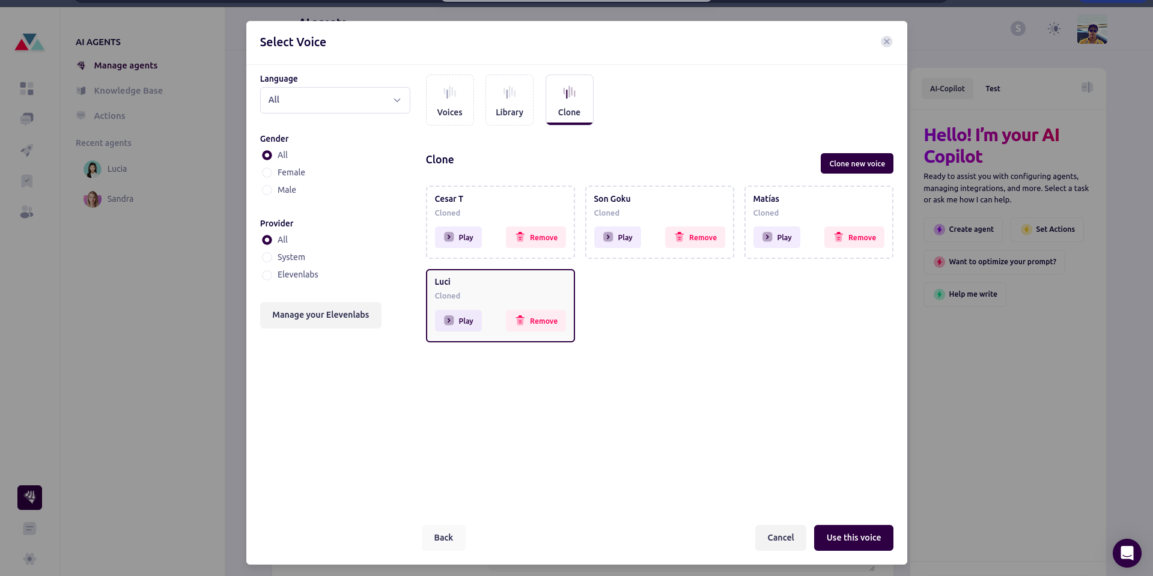Remove the Son Goku voice
Viewport: 1153px width, 576px height.
click(x=695, y=237)
